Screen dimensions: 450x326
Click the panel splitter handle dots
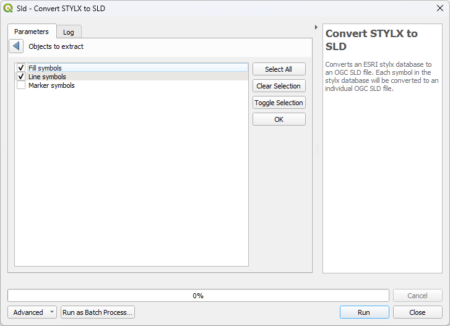(318, 149)
